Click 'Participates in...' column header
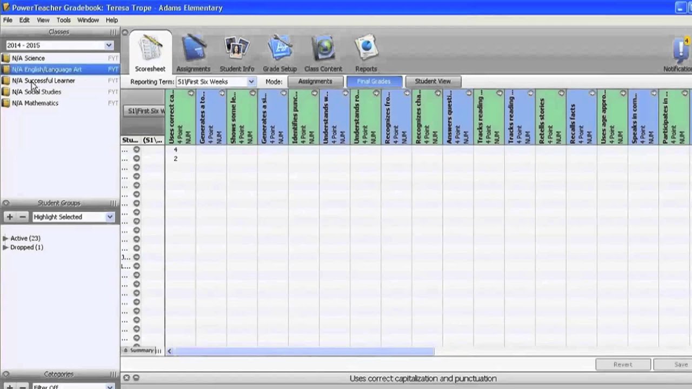Image resolution: width=692 pixels, height=389 pixels. 674,117
